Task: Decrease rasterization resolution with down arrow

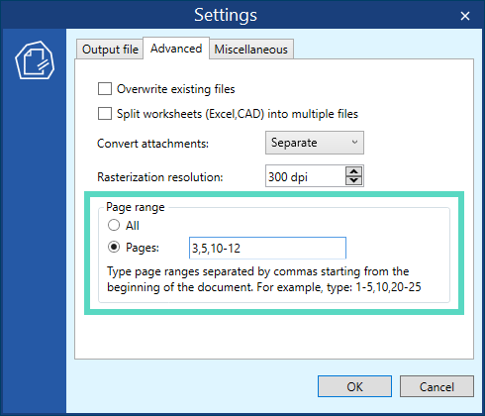Action: 354,180
